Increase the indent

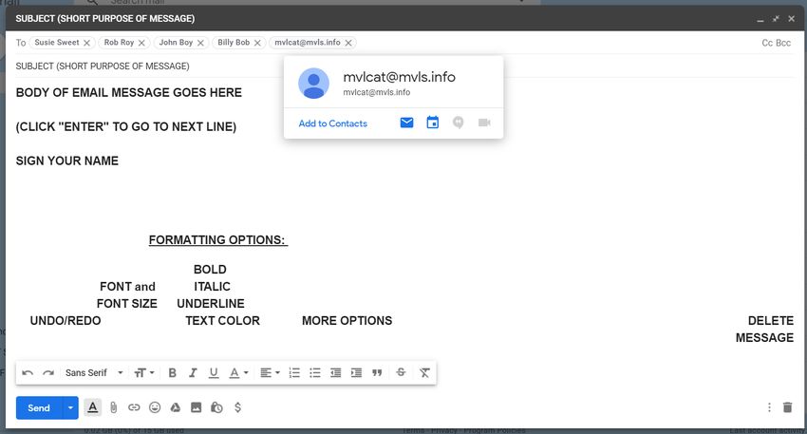356,372
